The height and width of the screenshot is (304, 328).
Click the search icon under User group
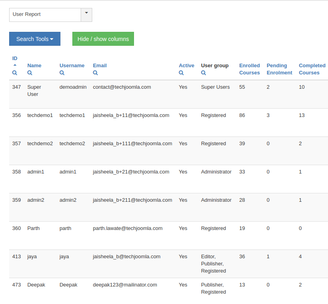[x=204, y=73]
